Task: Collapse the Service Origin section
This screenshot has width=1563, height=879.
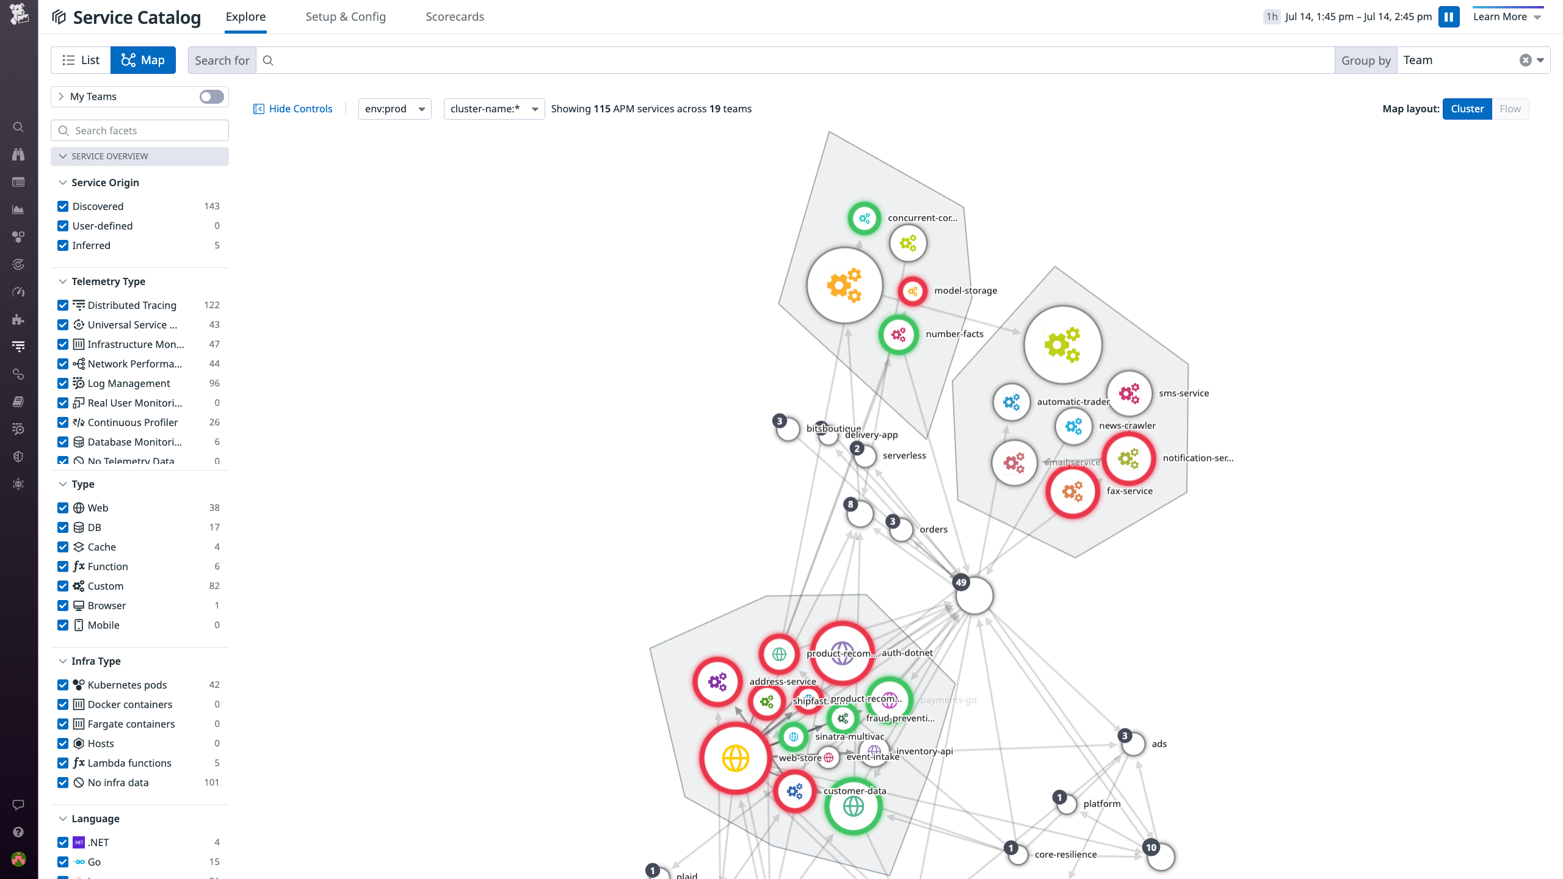Action: (x=63, y=182)
